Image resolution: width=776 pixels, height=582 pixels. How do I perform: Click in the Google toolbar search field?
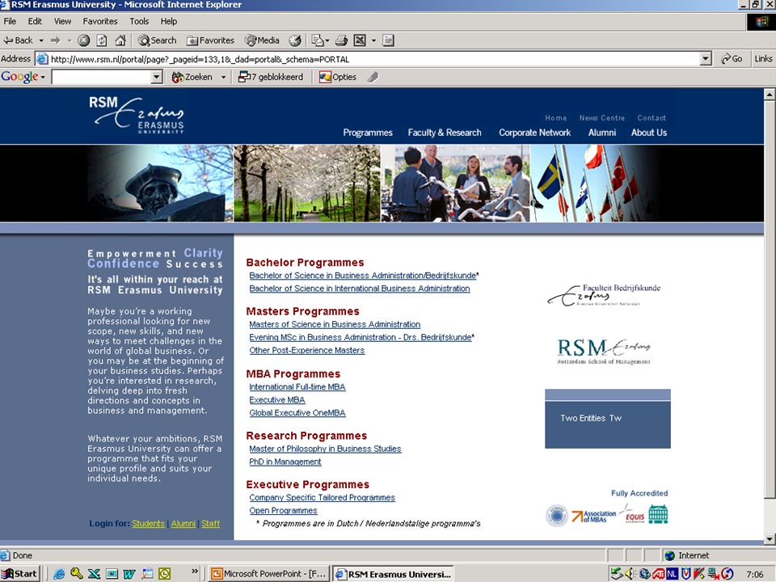pyautogui.click(x=102, y=77)
